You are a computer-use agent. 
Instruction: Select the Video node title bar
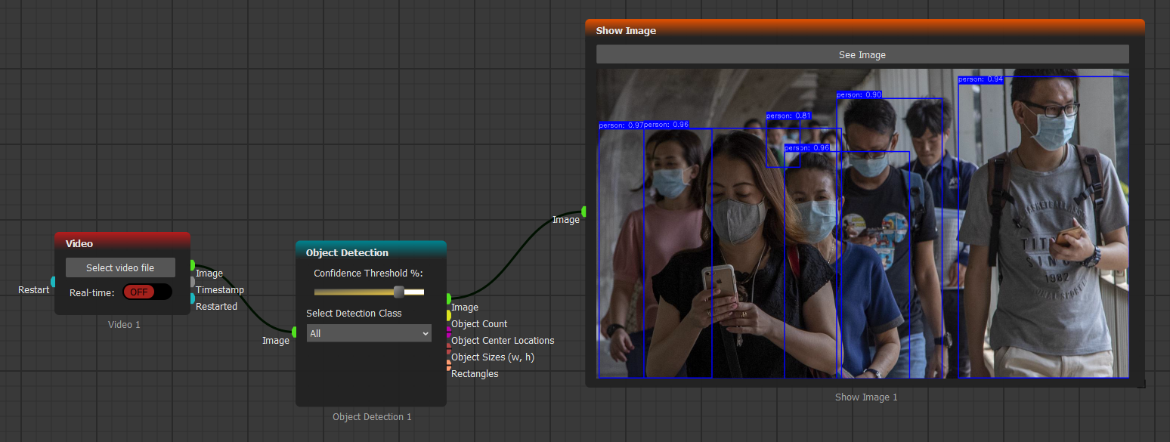[122, 243]
